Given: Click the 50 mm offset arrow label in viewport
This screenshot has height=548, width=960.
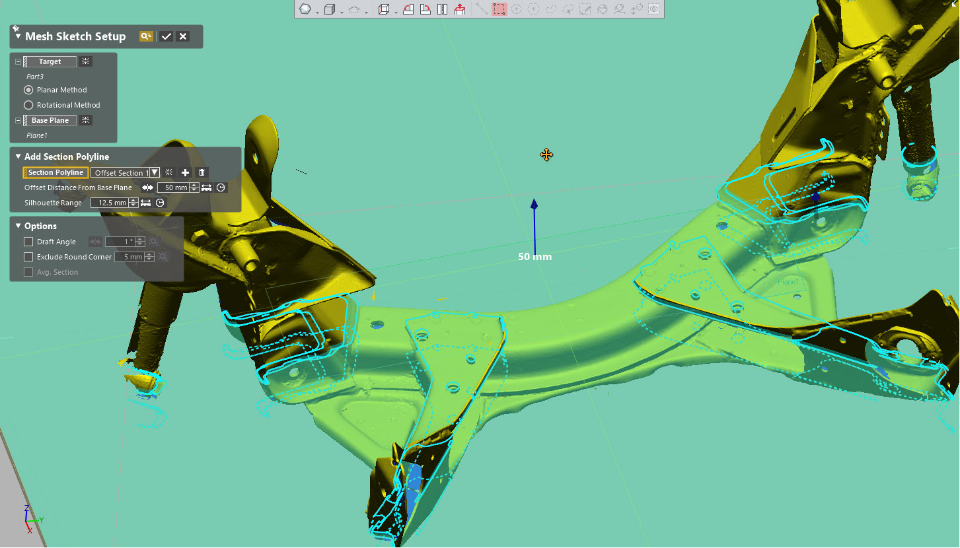Looking at the screenshot, I should point(535,256).
